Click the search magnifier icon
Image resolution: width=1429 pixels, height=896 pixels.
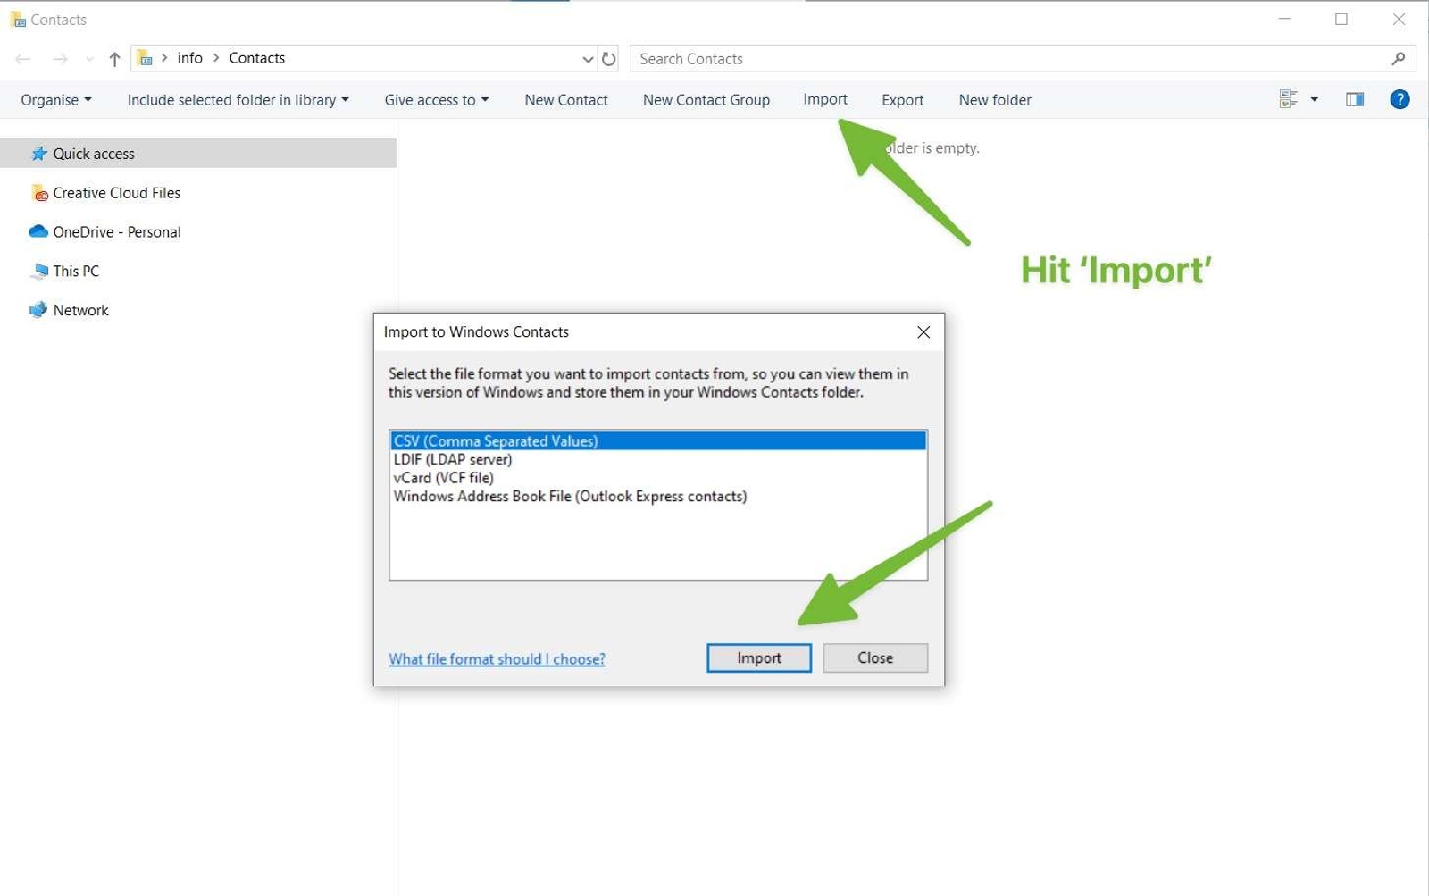(x=1399, y=59)
